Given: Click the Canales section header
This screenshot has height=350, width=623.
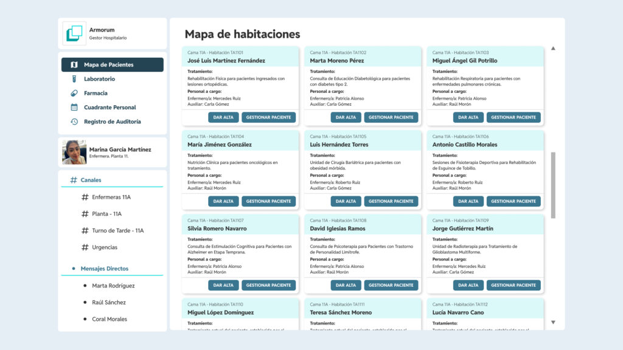Looking at the screenshot, I should (91, 180).
